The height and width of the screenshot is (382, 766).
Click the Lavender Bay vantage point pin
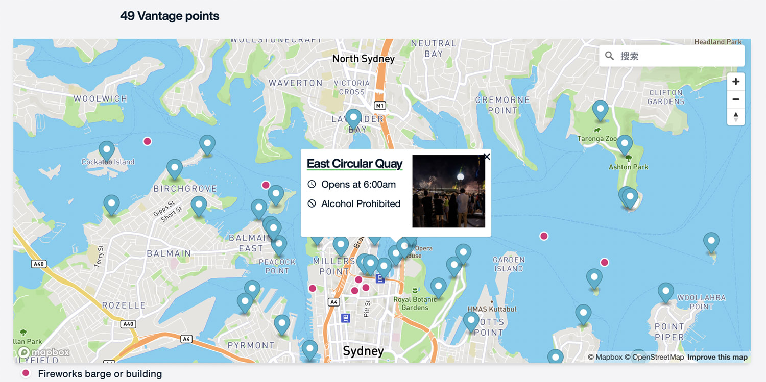click(x=353, y=119)
